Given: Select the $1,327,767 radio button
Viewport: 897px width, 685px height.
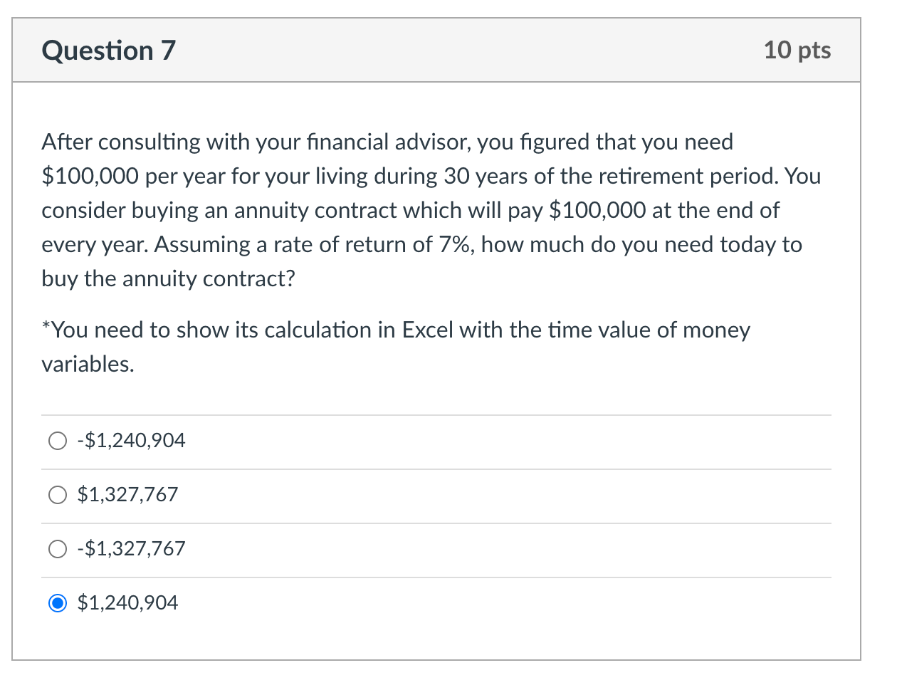Looking at the screenshot, I should click(x=57, y=494).
